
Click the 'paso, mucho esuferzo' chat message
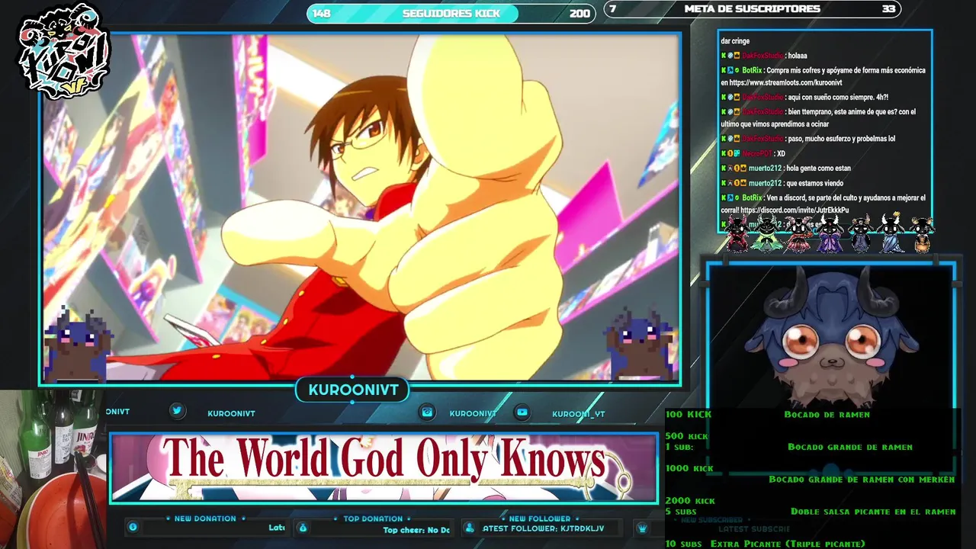tap(808, 139)
